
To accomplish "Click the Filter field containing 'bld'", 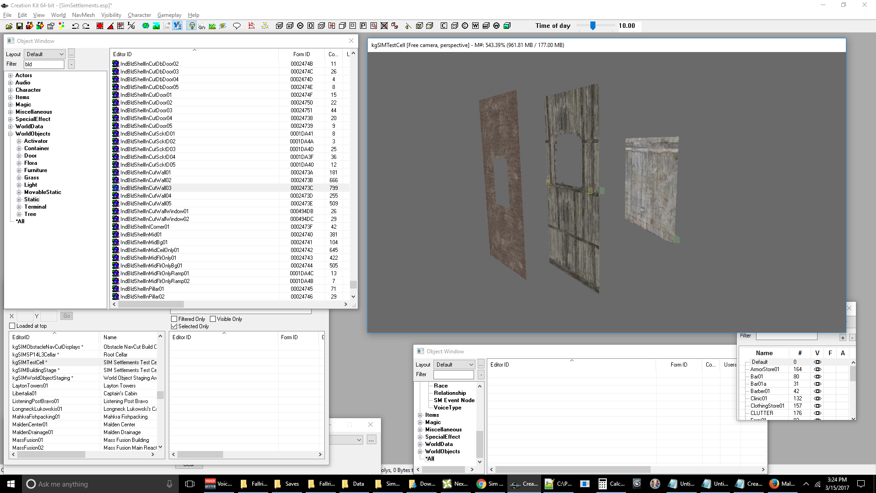I will coord(44,64).
